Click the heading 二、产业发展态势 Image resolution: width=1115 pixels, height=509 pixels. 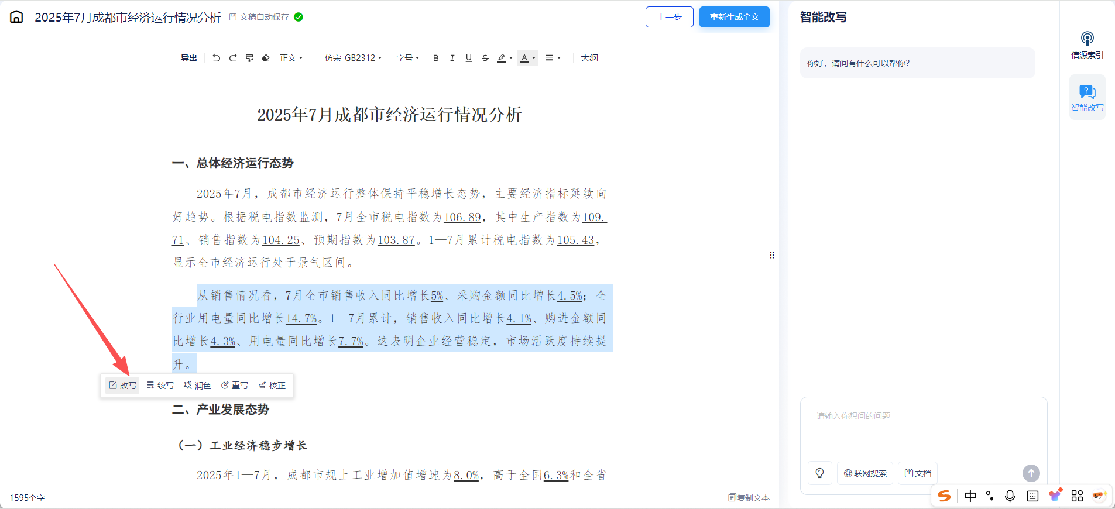point(221,410)
